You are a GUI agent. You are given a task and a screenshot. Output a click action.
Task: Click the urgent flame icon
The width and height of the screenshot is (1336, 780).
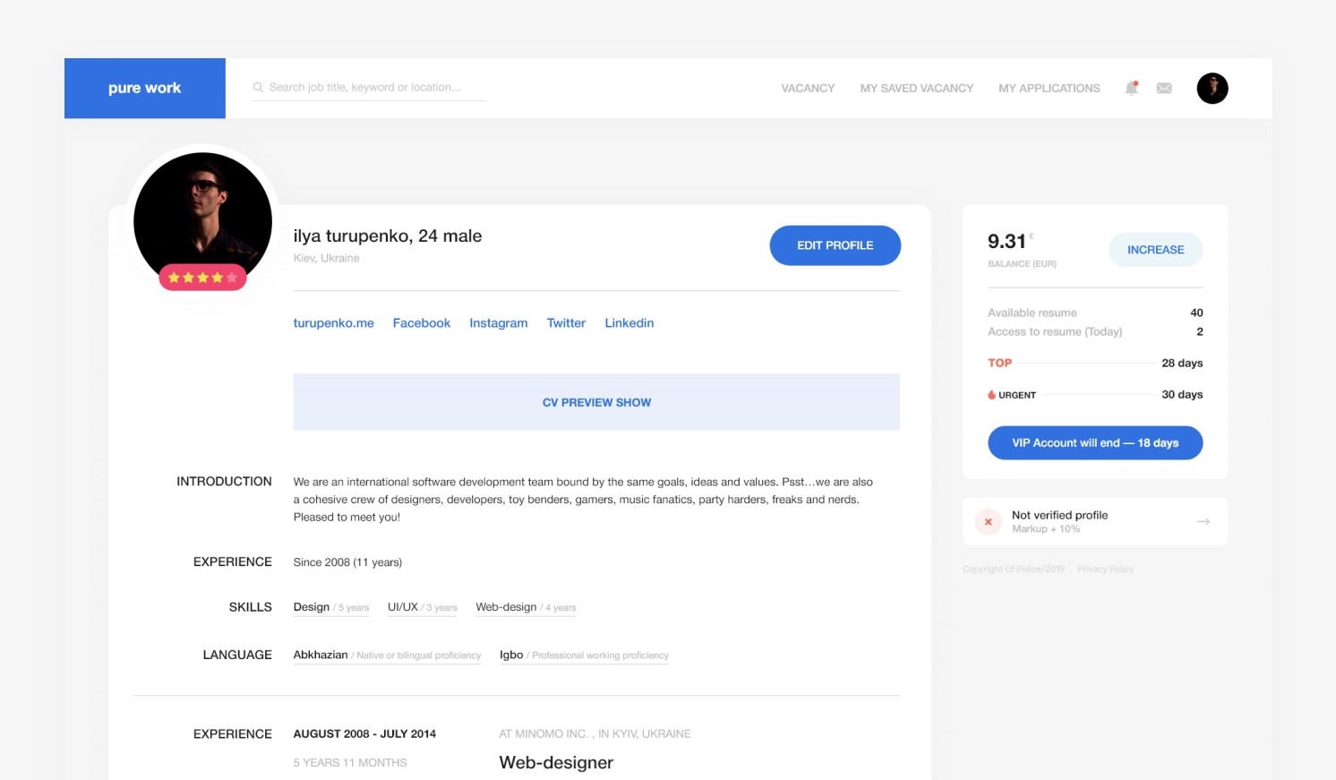[x=992, y=395]
